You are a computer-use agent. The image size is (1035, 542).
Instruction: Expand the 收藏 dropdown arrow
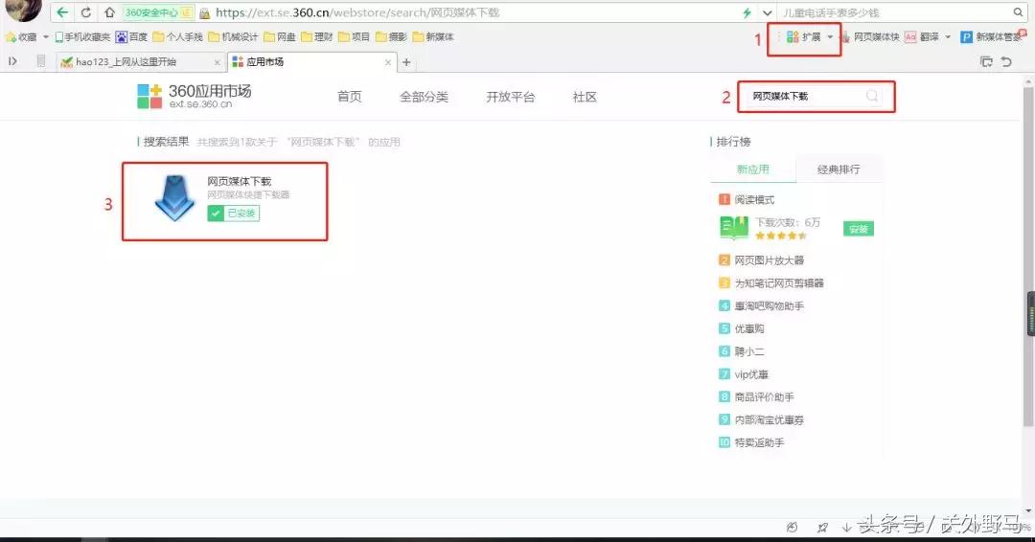pos(46,37)
